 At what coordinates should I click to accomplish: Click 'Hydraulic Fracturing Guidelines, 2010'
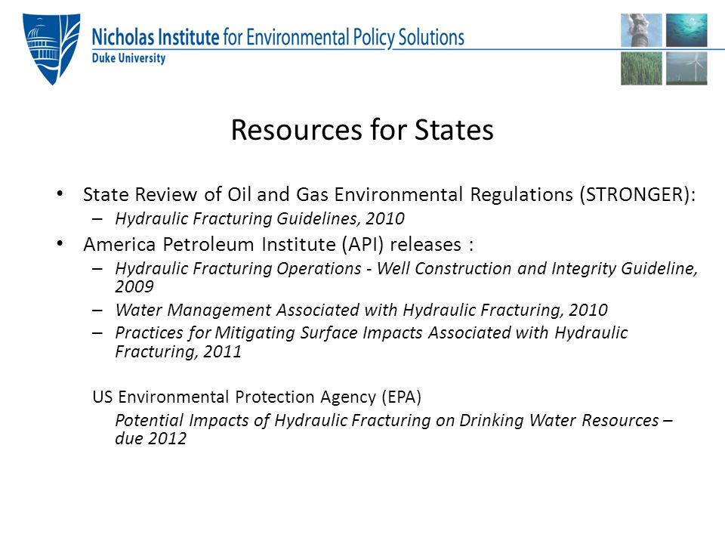260,218
